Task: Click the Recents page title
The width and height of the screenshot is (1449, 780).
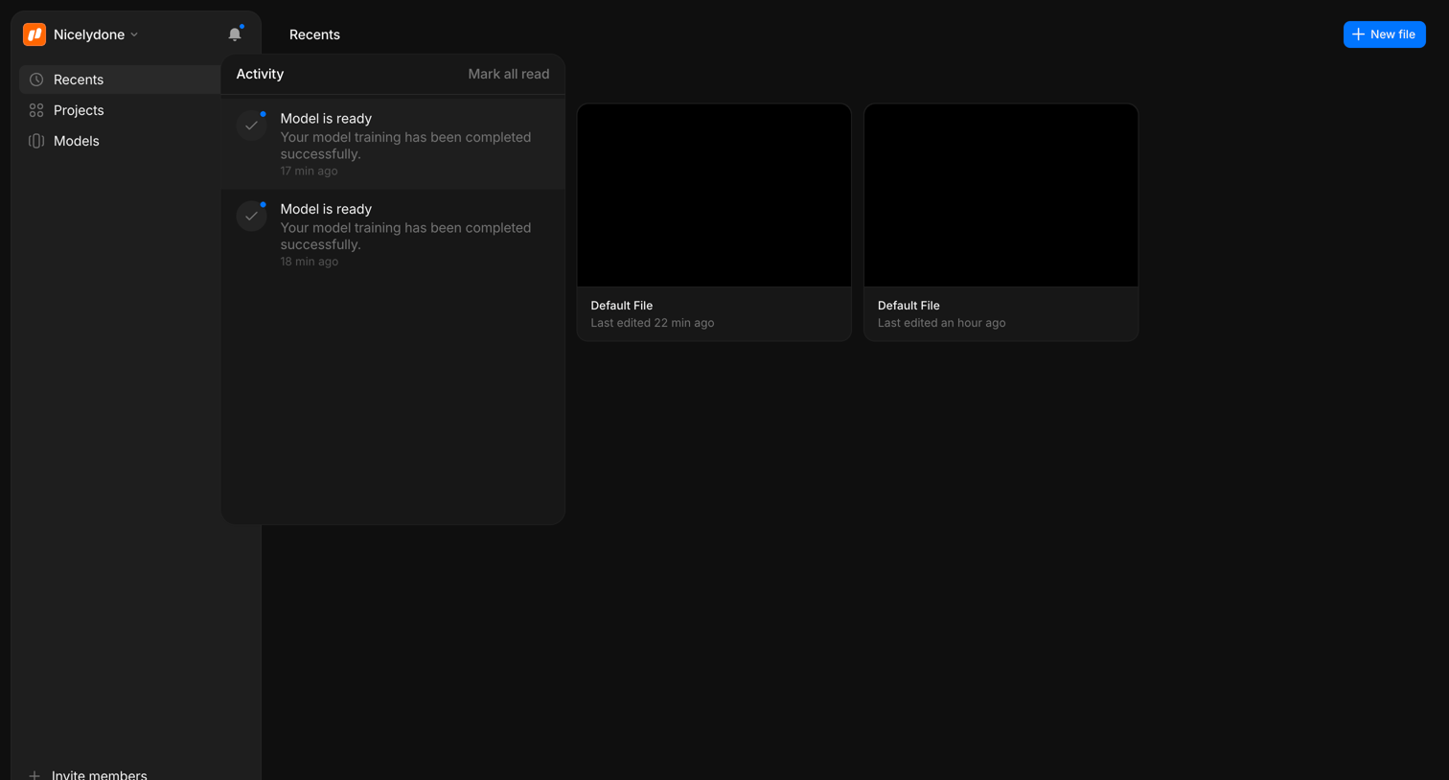Action: click(x=314, y=34)
